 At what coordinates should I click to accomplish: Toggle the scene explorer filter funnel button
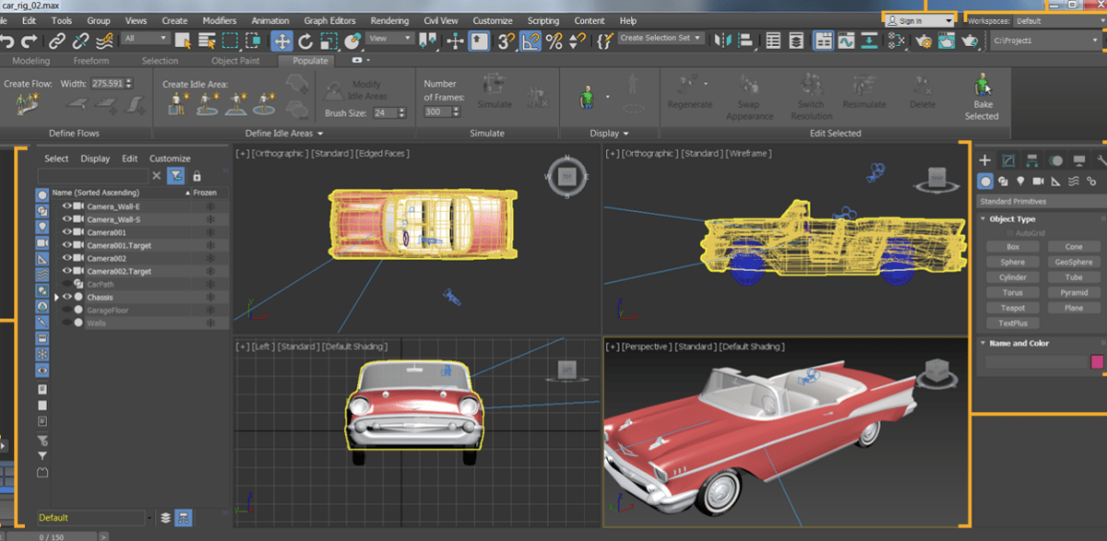pyautogui.click(x=176, y=176)
